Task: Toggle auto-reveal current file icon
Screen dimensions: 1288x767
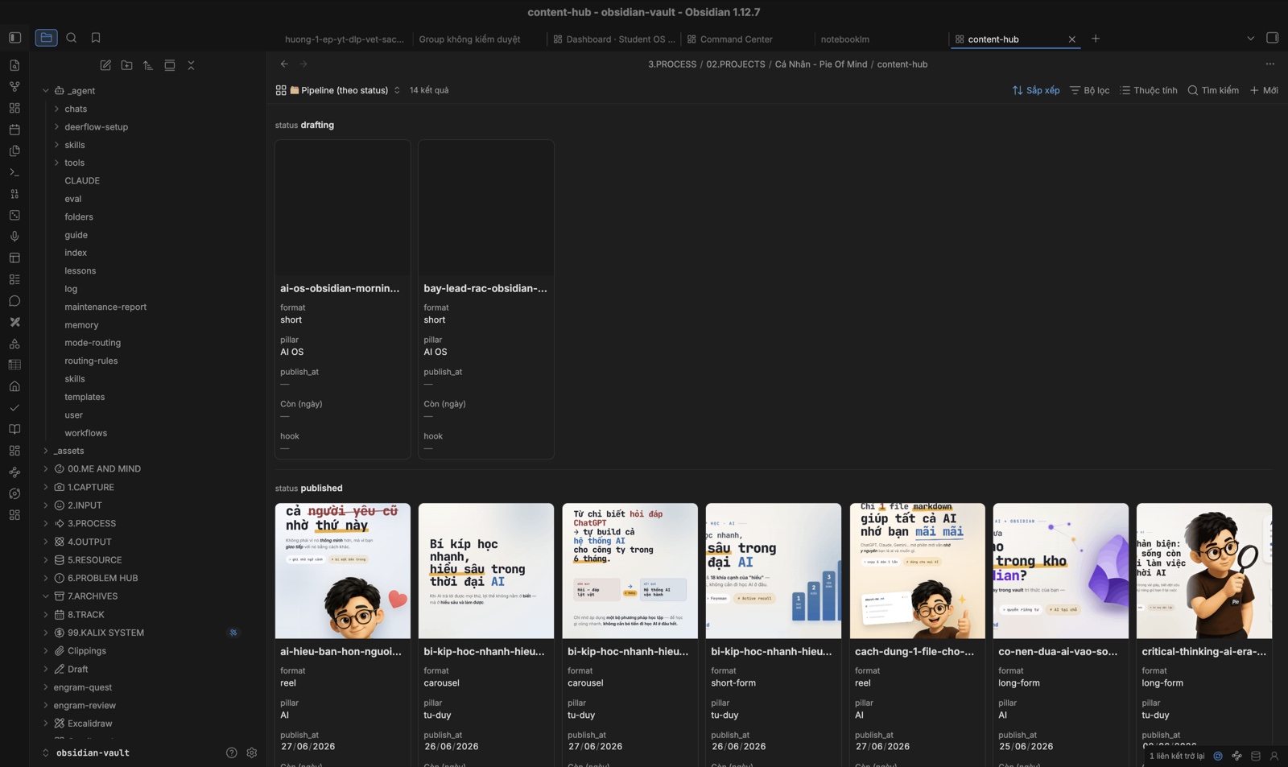Action: [x=169, y=65]
